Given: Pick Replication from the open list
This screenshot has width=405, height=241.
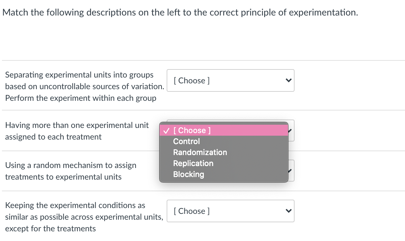Looking at the screenshot, I should pos(193,163).
